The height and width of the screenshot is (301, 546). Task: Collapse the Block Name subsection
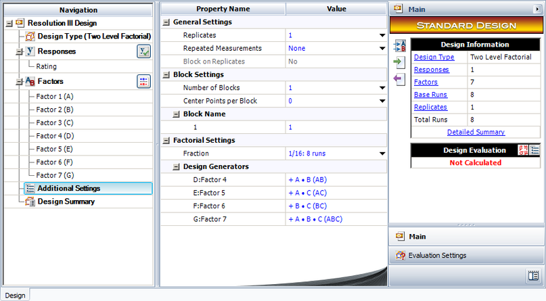[x=176, y=114]
